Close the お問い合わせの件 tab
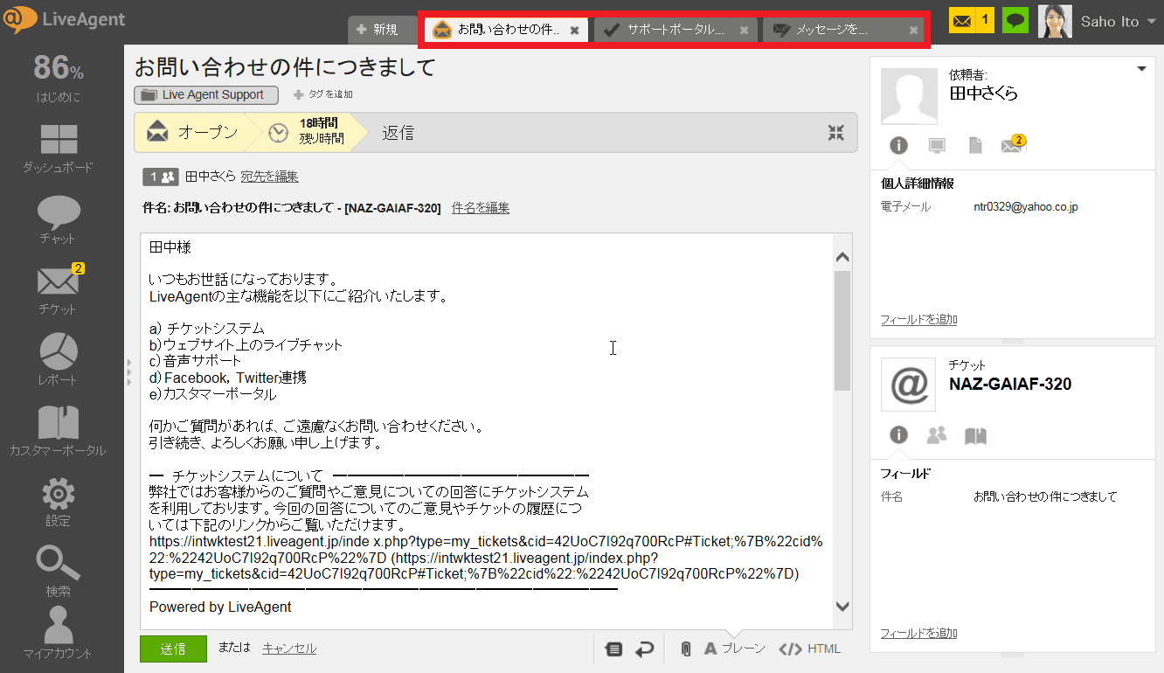1164x673 pixels. (x=574, y=30)
